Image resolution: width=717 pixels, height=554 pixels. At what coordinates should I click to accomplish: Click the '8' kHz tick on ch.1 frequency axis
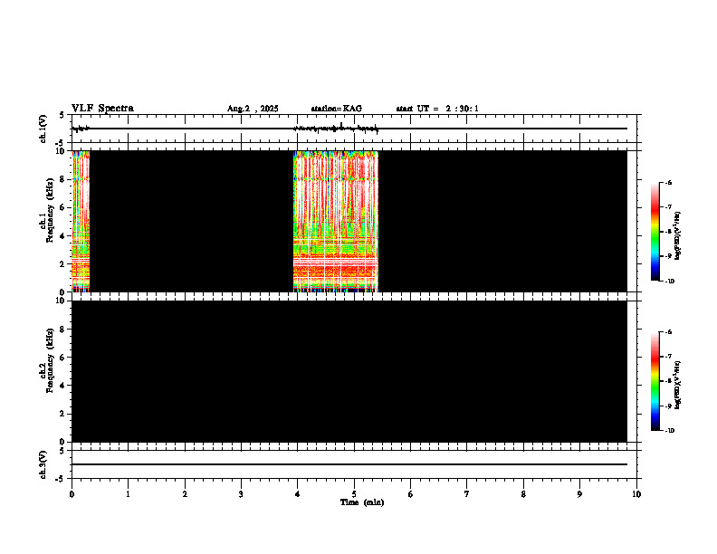pyautogui.click(x=63, y=179)
